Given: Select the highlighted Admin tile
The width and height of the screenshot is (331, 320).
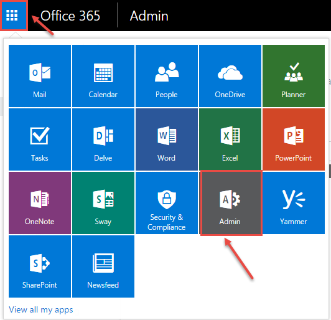Looking at the screenshot, I should click(231, 203).
